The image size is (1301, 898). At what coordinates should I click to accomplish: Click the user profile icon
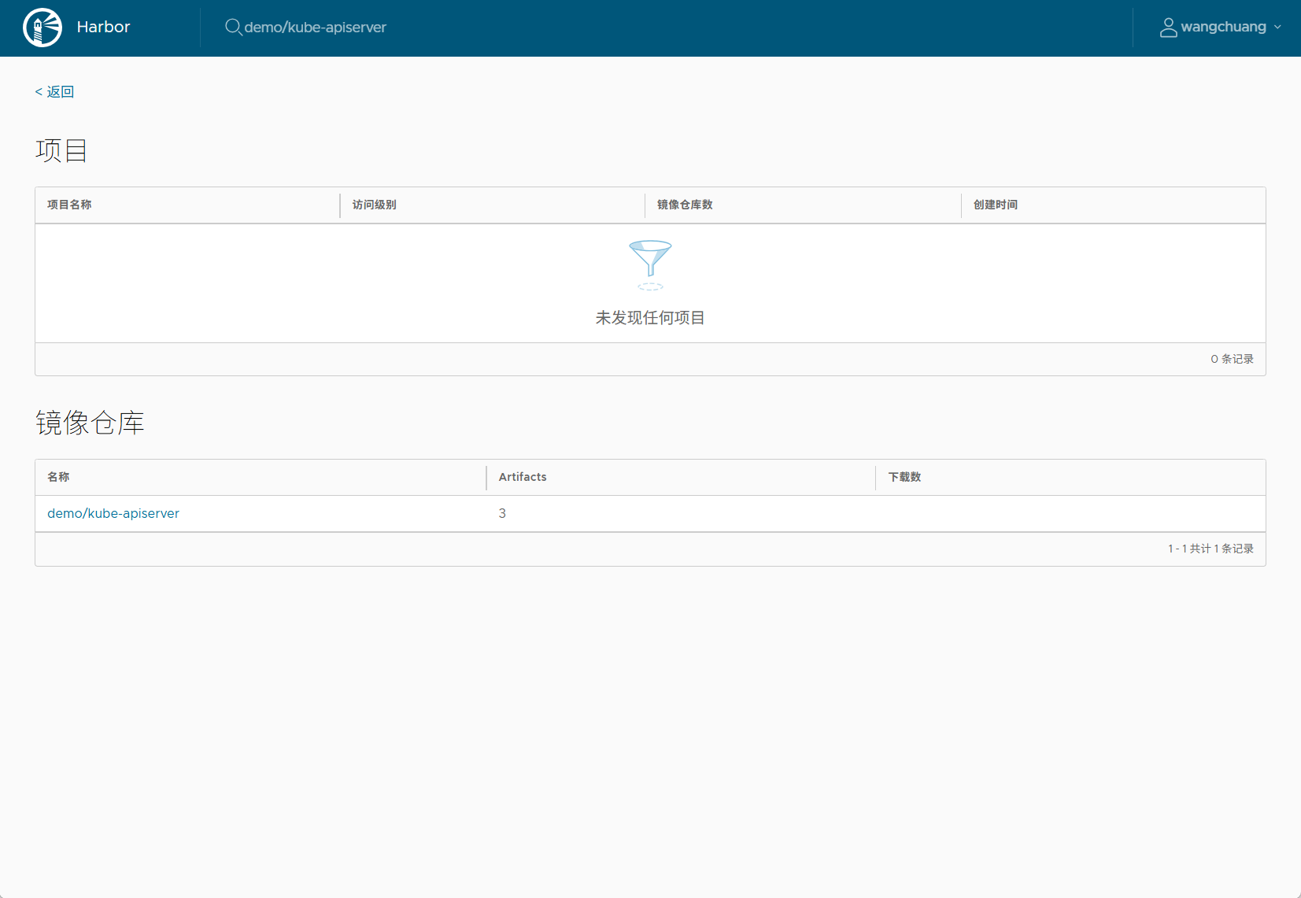(x=1168, y=28)
